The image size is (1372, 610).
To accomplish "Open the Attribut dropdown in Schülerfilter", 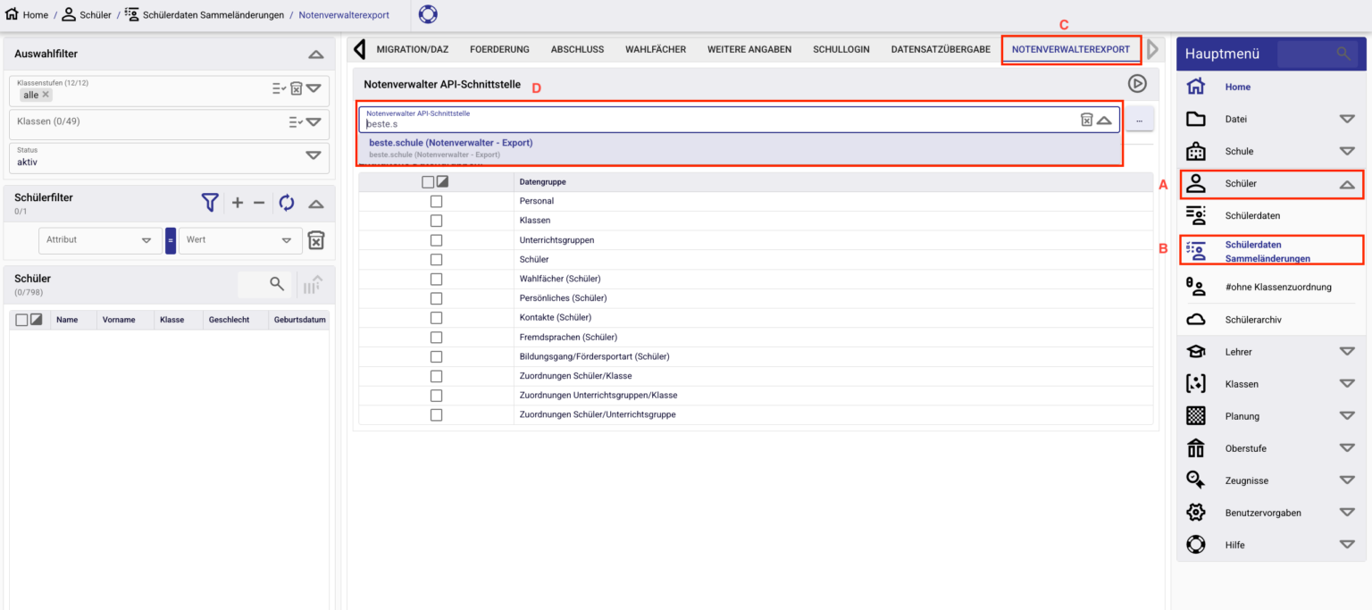I will (98, 240).
